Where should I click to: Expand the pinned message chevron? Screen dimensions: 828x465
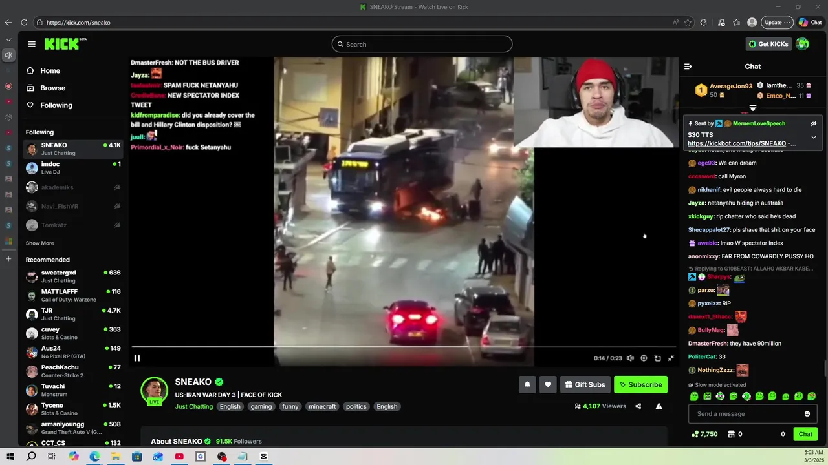(x=814, y=137)
